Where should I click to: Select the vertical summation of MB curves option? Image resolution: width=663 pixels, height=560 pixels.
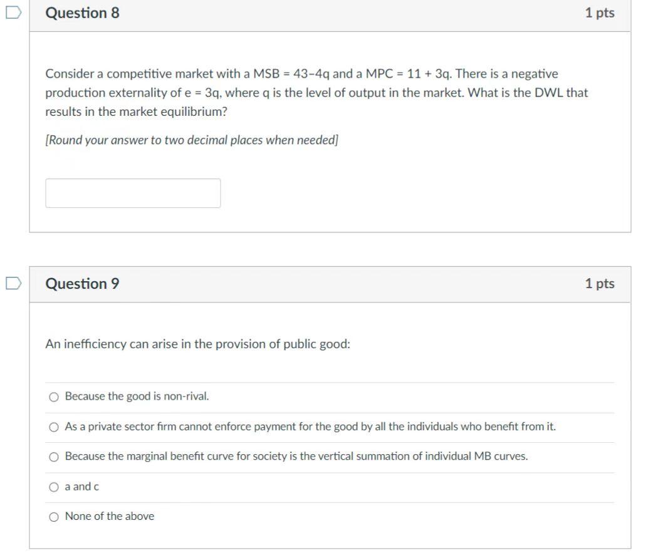(54, 456)
